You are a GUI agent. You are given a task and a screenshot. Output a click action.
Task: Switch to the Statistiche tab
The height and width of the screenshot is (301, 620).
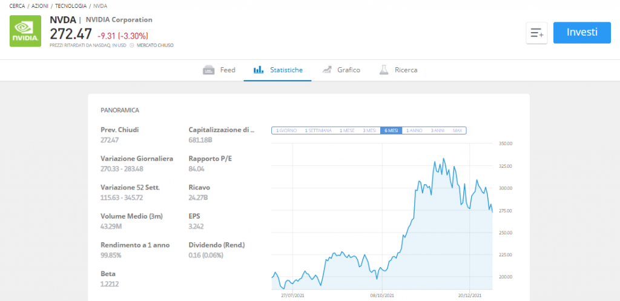[277, 70]
